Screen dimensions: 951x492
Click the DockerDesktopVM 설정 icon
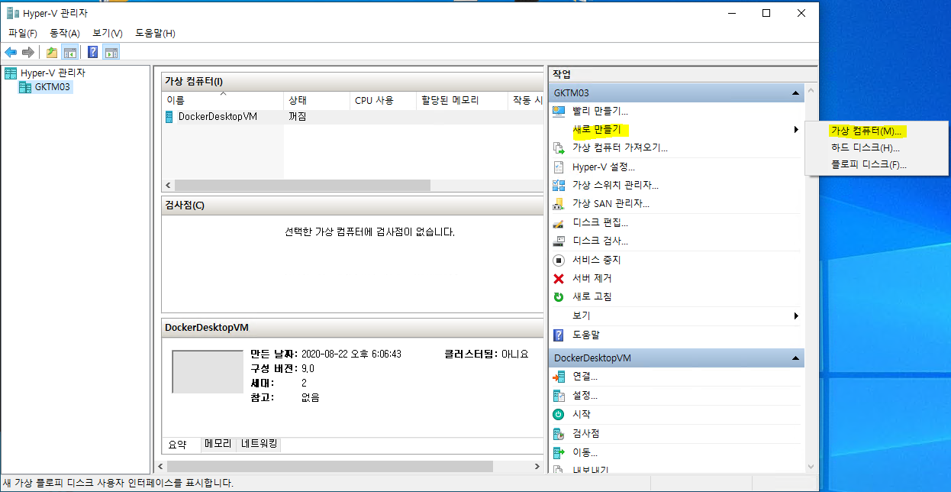pyautogui.click(x=559, y=395)
